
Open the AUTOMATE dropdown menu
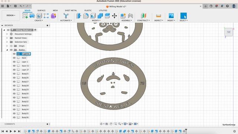(66, 20)
